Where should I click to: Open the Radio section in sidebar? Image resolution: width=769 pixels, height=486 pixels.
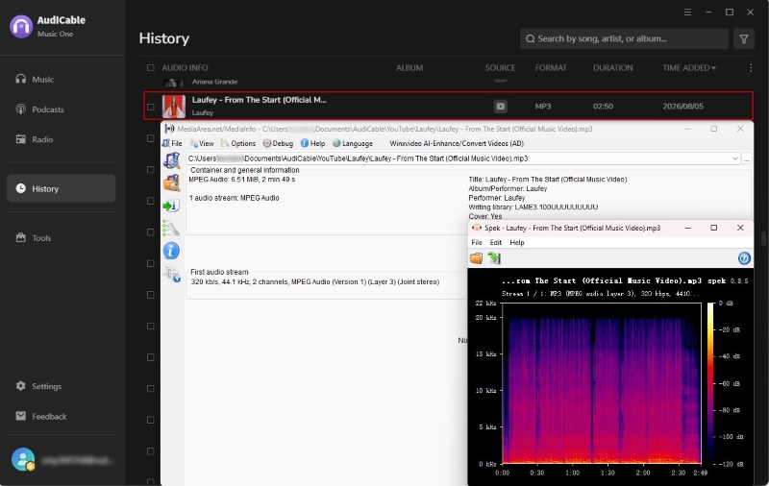click(34, 139)
